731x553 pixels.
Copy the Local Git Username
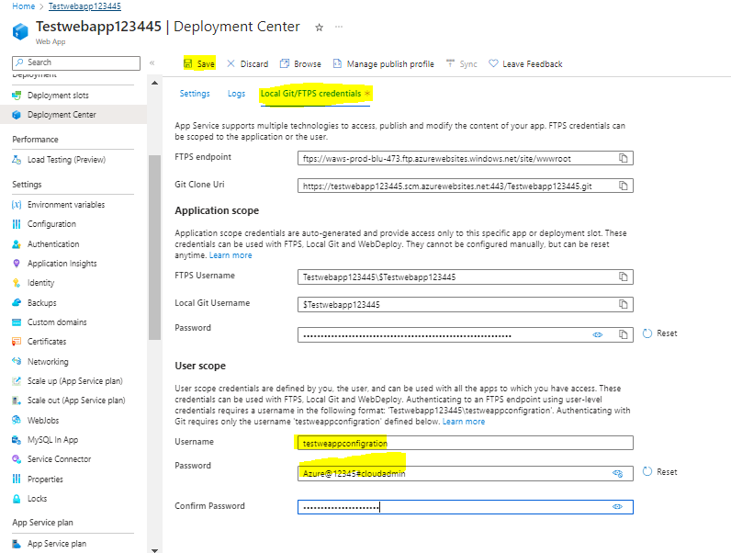pos(624,304)
